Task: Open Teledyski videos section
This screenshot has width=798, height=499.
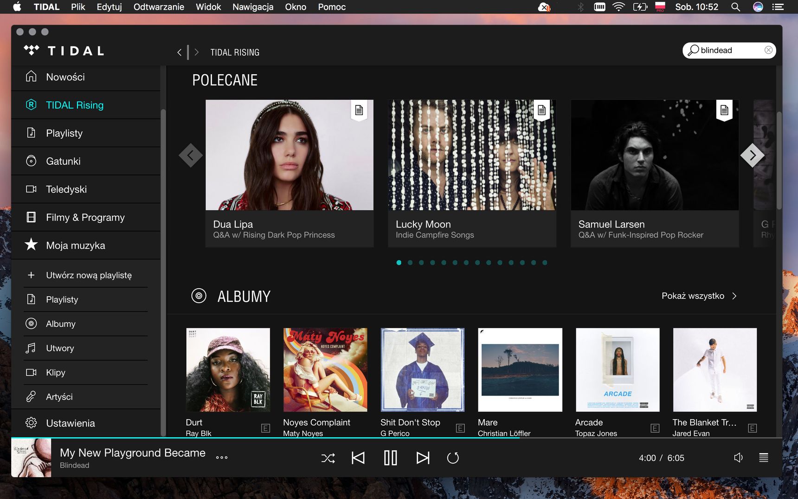Action: coord(86,189)
